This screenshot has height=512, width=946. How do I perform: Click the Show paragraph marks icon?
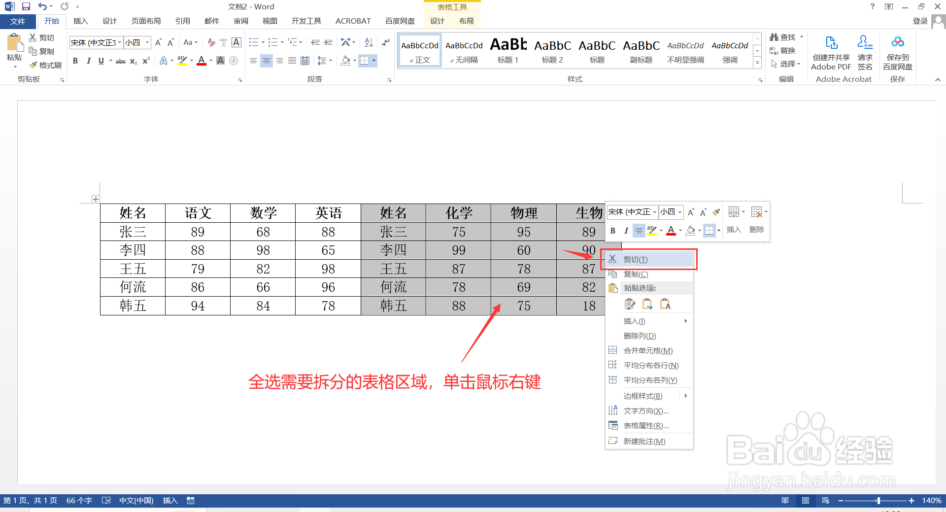click(x=385, y=42)
